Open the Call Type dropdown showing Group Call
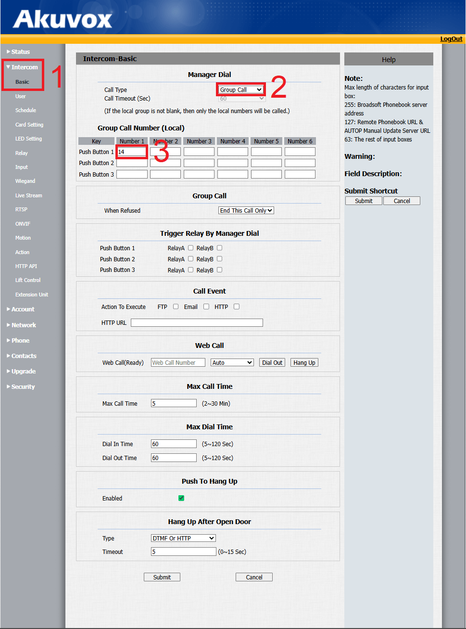The height and width of the screenshot is (629, 466). click(x=240, y=90)
